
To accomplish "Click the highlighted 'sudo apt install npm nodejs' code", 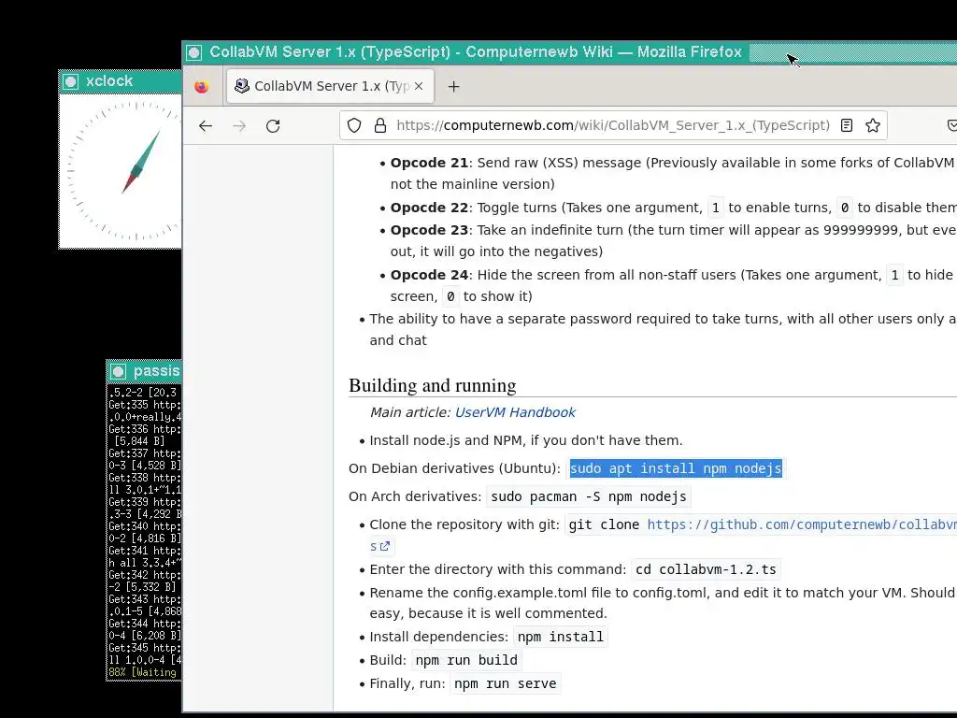I will (676, 468).
